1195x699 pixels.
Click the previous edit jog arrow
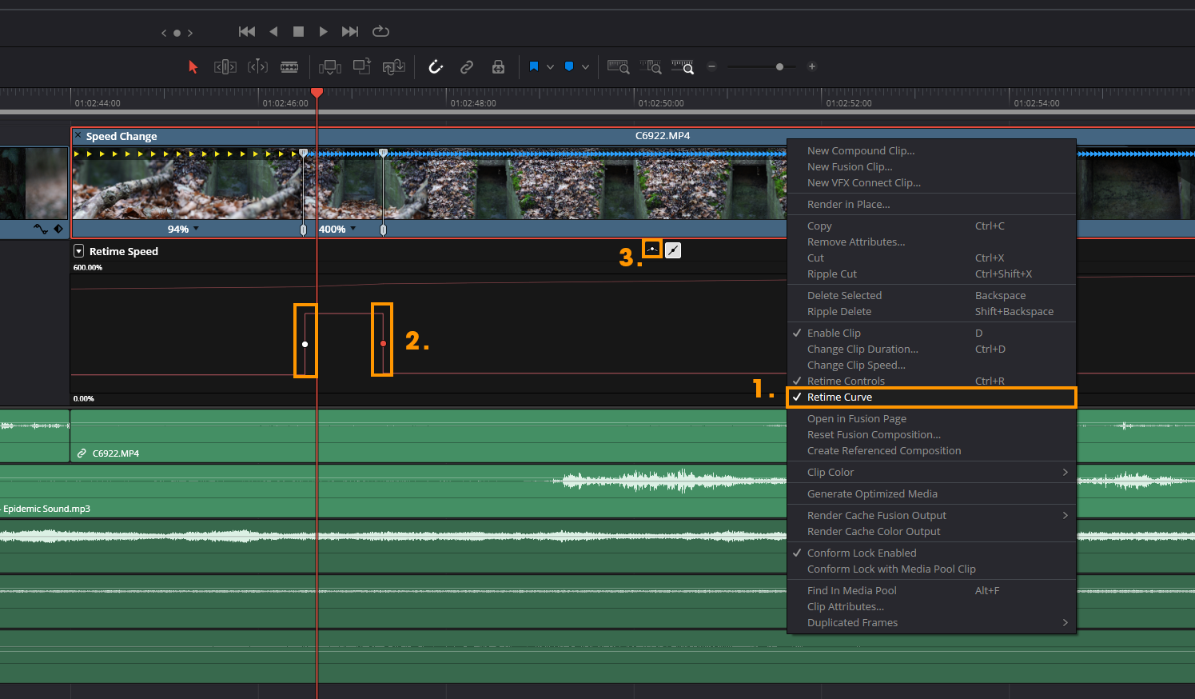(x=164, y=33)
